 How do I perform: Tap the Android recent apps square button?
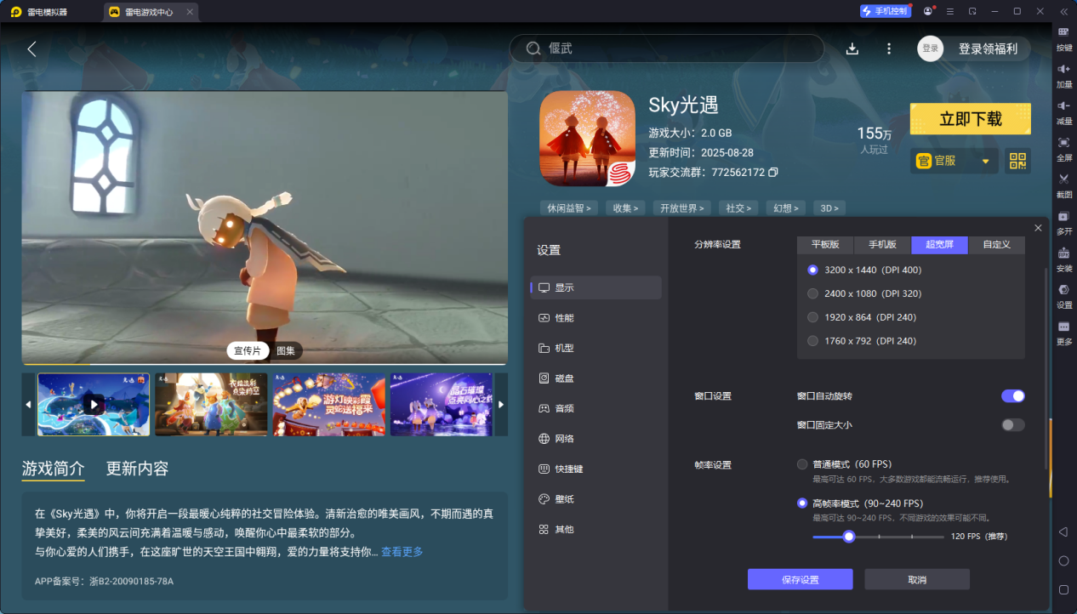(1063, 589)
